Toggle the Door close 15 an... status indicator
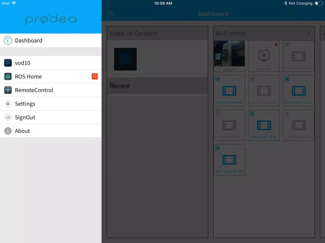The height and width of the screenshot is (243, 325). [x=287, y=79]
